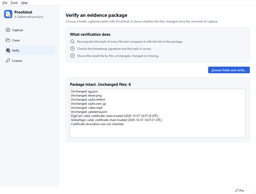
Task: Click the clock icon beside "Checks the timestamp"
Action: (x=72, y=49)
